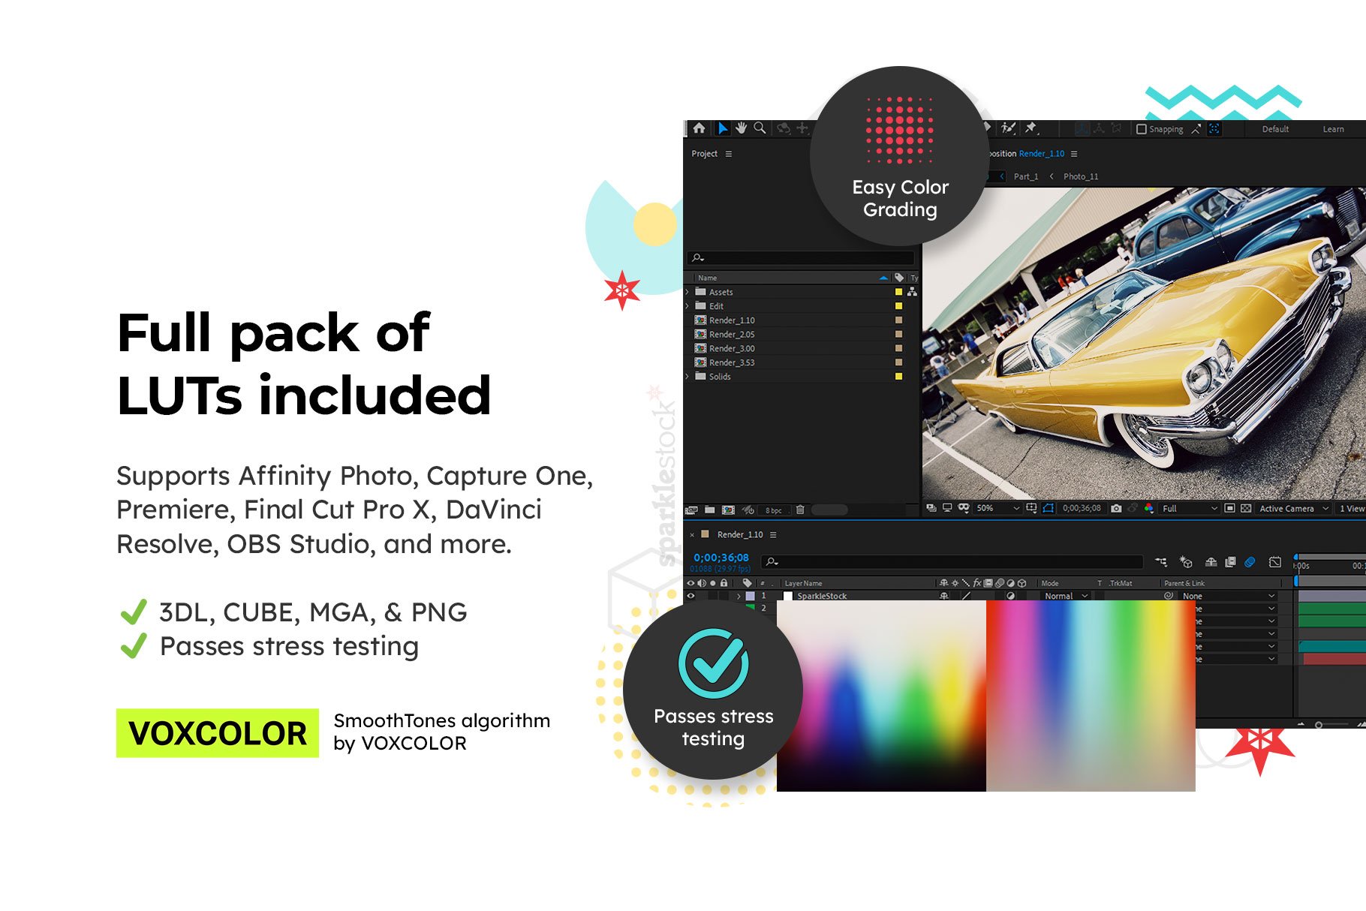This screenshot has width=1366, height=911.
Task: Open the Active Camera dropdown
Action: pos(1294,508)
